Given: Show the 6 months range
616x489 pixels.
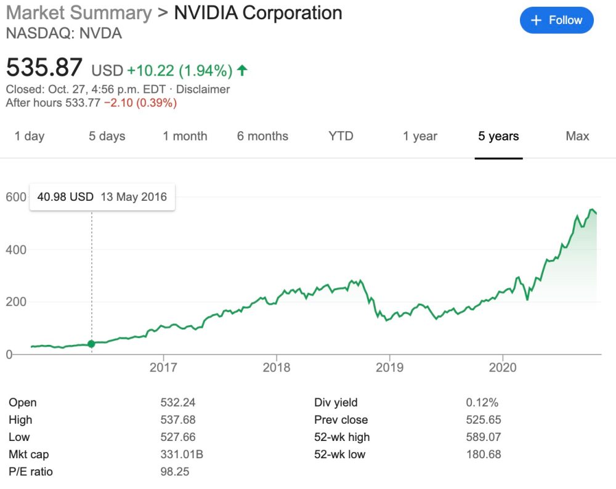Looking at the screenshot, I should (262, 136).
